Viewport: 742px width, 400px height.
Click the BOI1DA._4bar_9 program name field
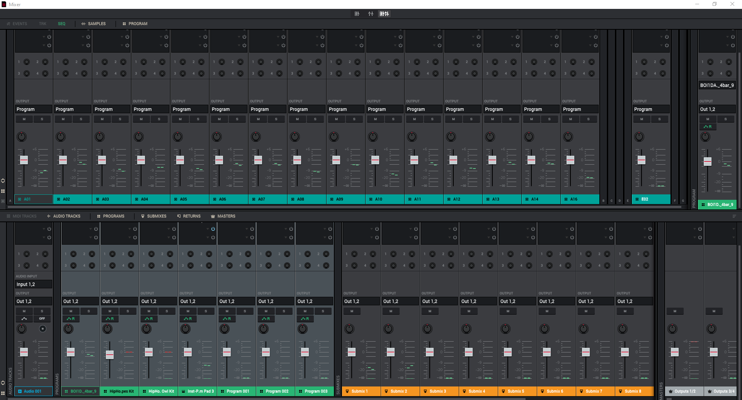point(717,85)
